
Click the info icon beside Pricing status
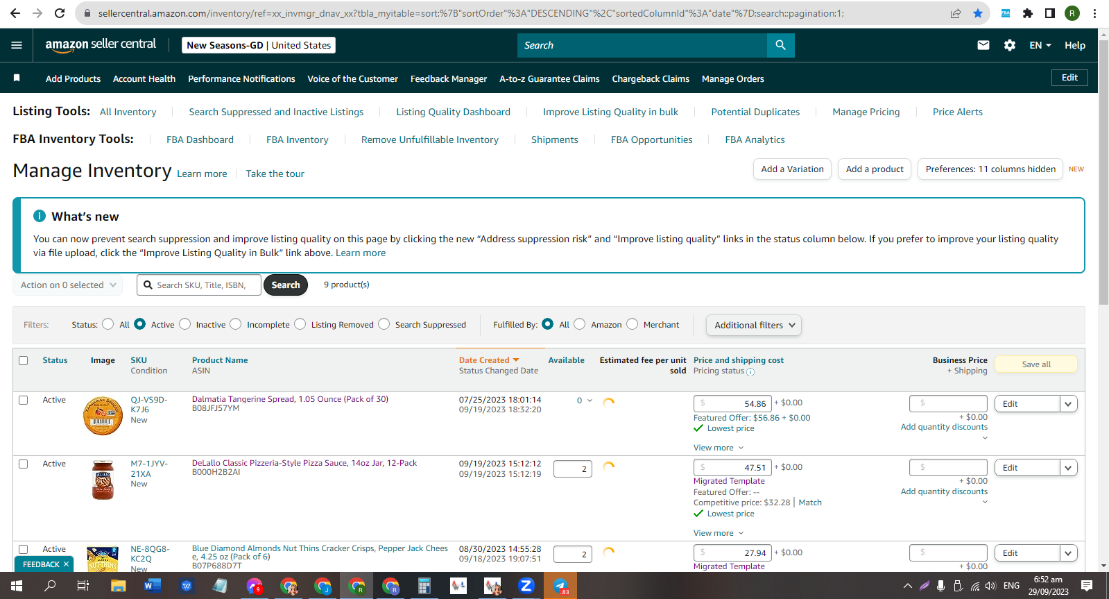coord(750,372)
